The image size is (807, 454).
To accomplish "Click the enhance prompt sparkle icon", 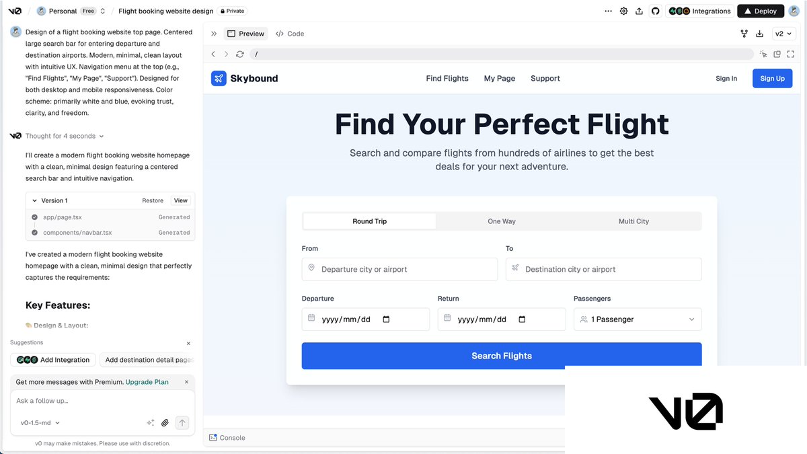I will (x=151, y=423).
